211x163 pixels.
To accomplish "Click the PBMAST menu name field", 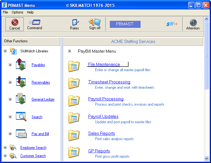I will tap(125, 24).
